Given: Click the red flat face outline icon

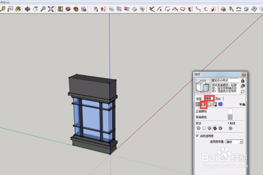Looking at the screenshot, I should click(x=183, y=9).
